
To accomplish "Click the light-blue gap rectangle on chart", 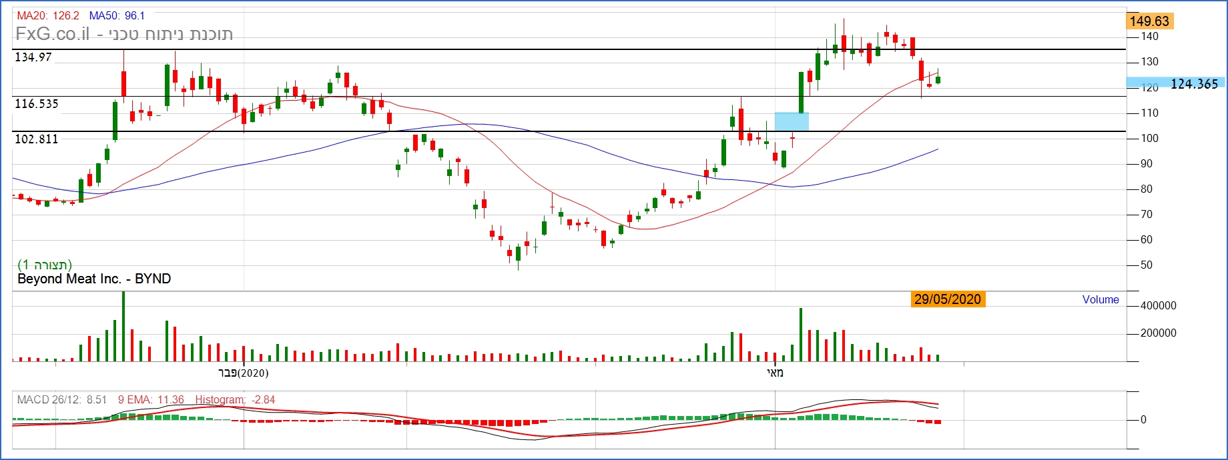I will click(792, 121).
